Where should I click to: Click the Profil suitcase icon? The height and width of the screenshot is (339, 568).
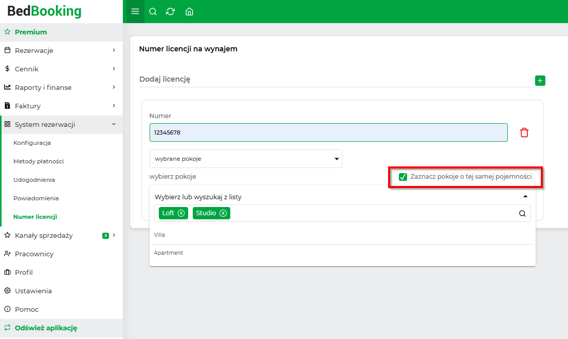click(x=7, y=272)
